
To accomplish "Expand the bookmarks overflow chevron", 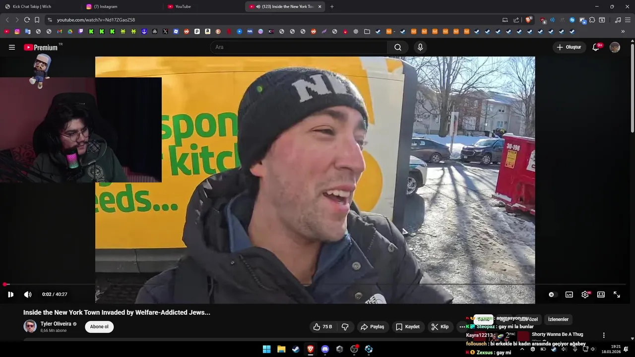I will [x=623, y=31].
